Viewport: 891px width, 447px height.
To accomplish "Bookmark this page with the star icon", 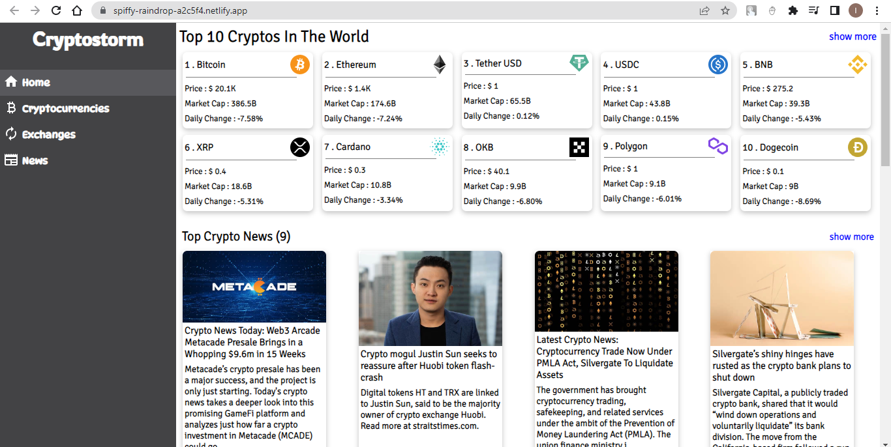I will point(725,10).
